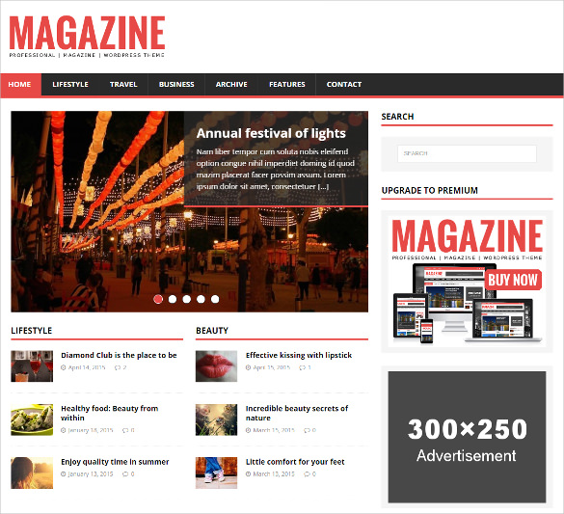Open the nature beauty secrets thumbnail
The image size is (564, 514).
216,419
